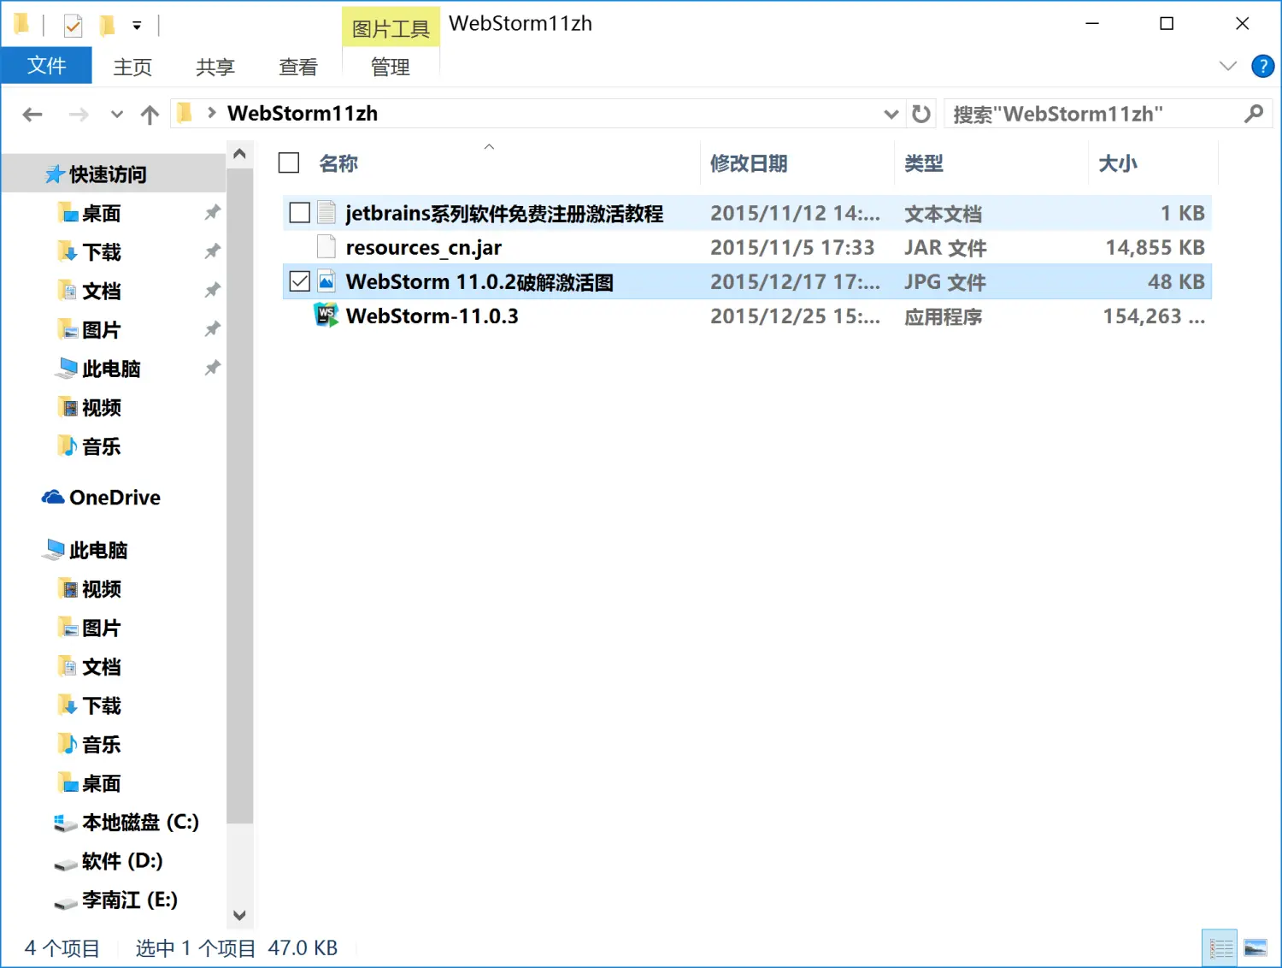1282x968 pixels.
Task: Switch to details view layout
Action: tap(1220, 948)
